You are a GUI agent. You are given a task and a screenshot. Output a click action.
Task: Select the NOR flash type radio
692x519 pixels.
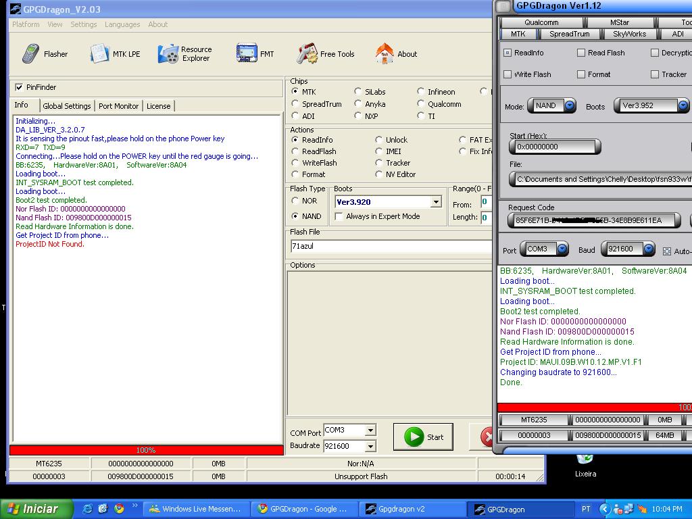point(295,200)
